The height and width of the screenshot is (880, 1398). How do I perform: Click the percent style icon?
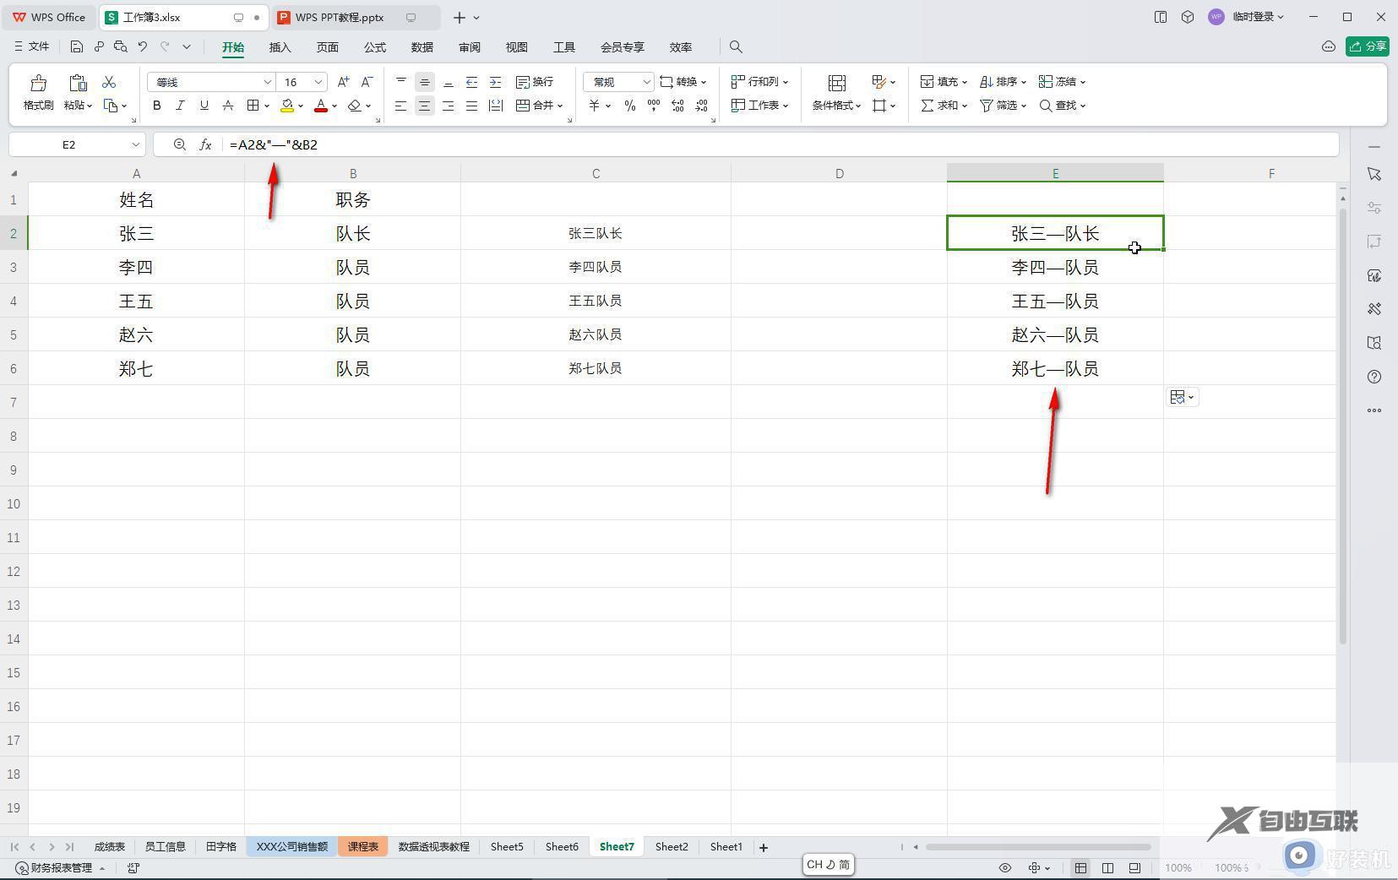tap(630, 106)
